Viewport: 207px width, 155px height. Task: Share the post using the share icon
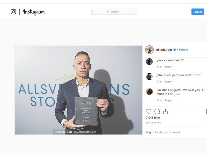pyautogui.click(x=165, y=112)
